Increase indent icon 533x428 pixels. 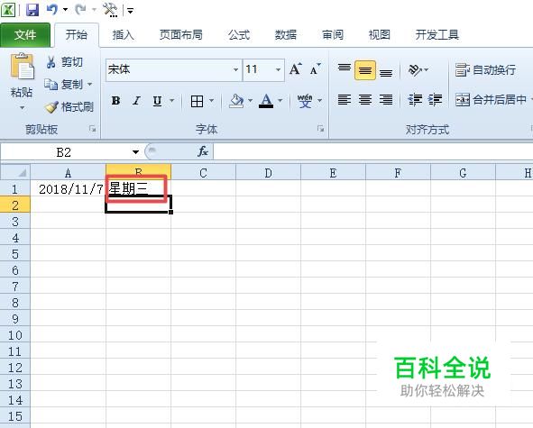435,100
